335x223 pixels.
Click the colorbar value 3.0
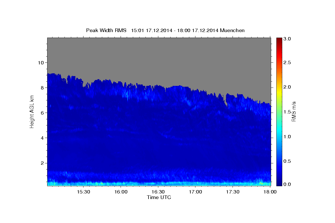click(x=288, y=39)
